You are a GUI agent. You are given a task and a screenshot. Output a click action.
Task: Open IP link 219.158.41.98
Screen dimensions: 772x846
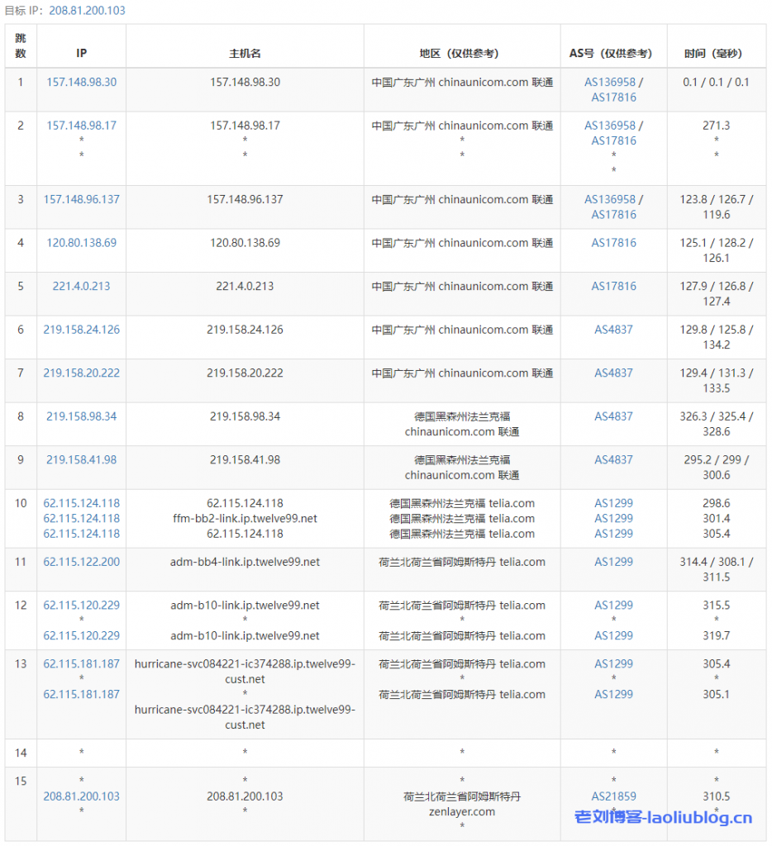[81, 459]
